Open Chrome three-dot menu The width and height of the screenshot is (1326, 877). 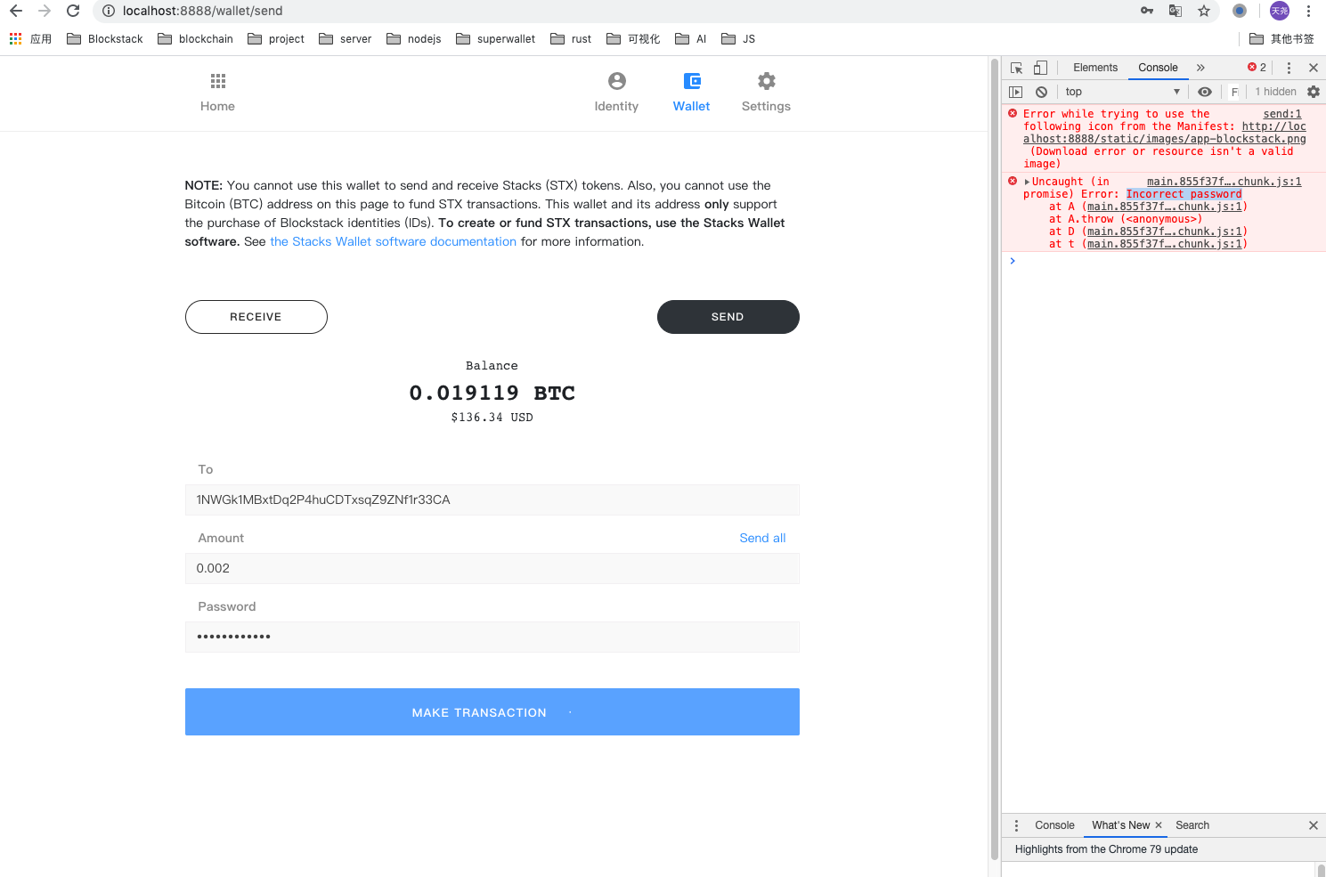click(x=1308, y=11)
